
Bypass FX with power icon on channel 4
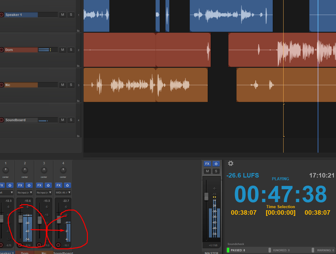point(67,185)
